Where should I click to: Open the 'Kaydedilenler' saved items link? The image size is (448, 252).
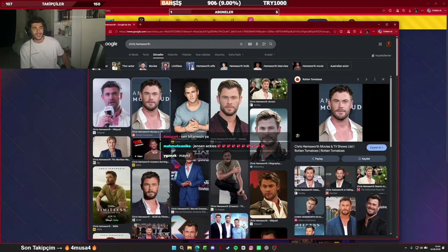tap(381, 56)
